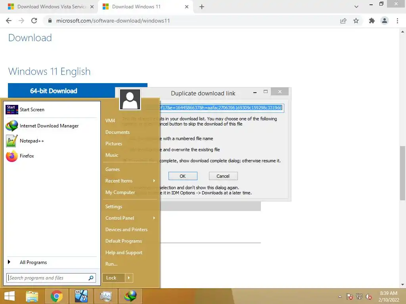Bookmark this page with the star icon

point(356,21)
